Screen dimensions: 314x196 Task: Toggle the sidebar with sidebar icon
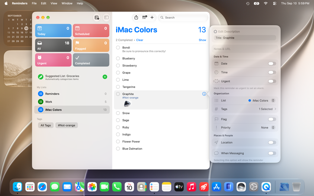[106, 17]
